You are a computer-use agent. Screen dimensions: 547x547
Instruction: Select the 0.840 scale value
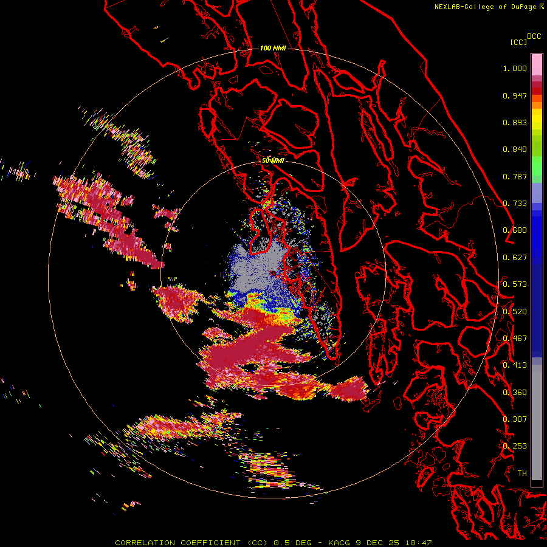coord(515,150)
